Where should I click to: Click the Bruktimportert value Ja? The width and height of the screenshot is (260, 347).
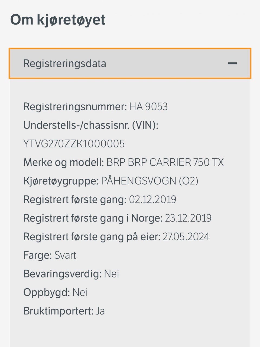tap(100, 311)
